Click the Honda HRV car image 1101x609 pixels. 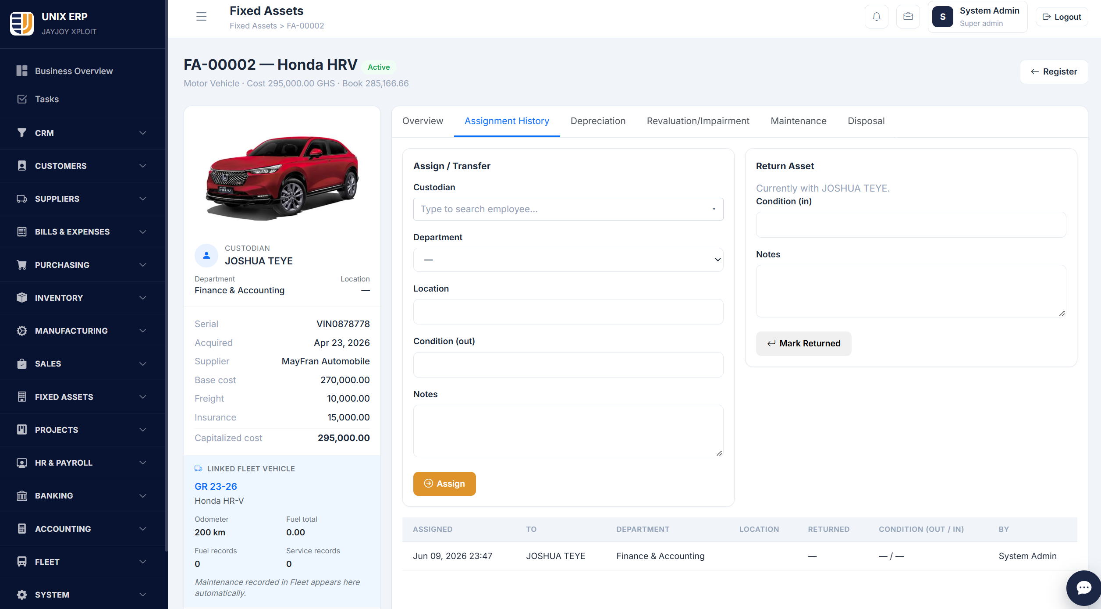pyautogui.click(x=282, y=178)
